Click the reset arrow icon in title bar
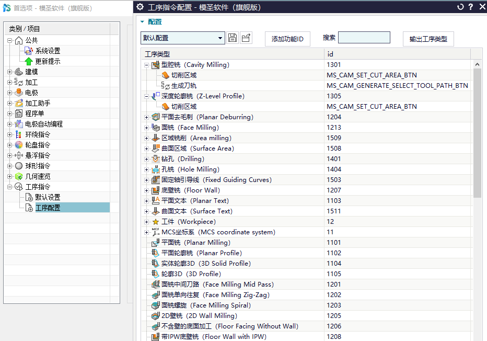The image size is (487, 341). [460, 7]
